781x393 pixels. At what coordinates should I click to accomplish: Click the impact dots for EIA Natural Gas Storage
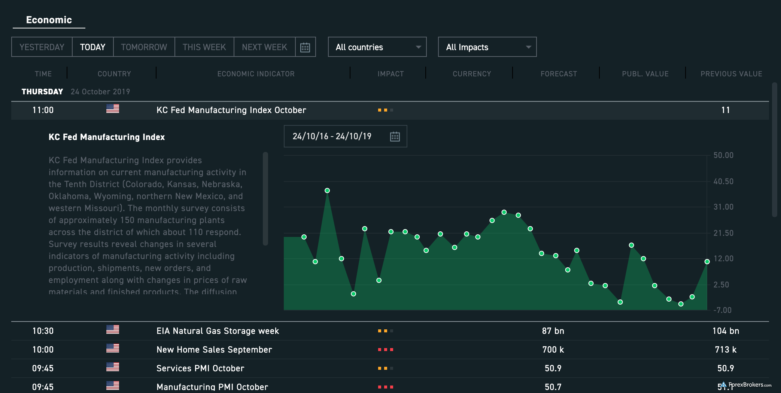(385, 331)
